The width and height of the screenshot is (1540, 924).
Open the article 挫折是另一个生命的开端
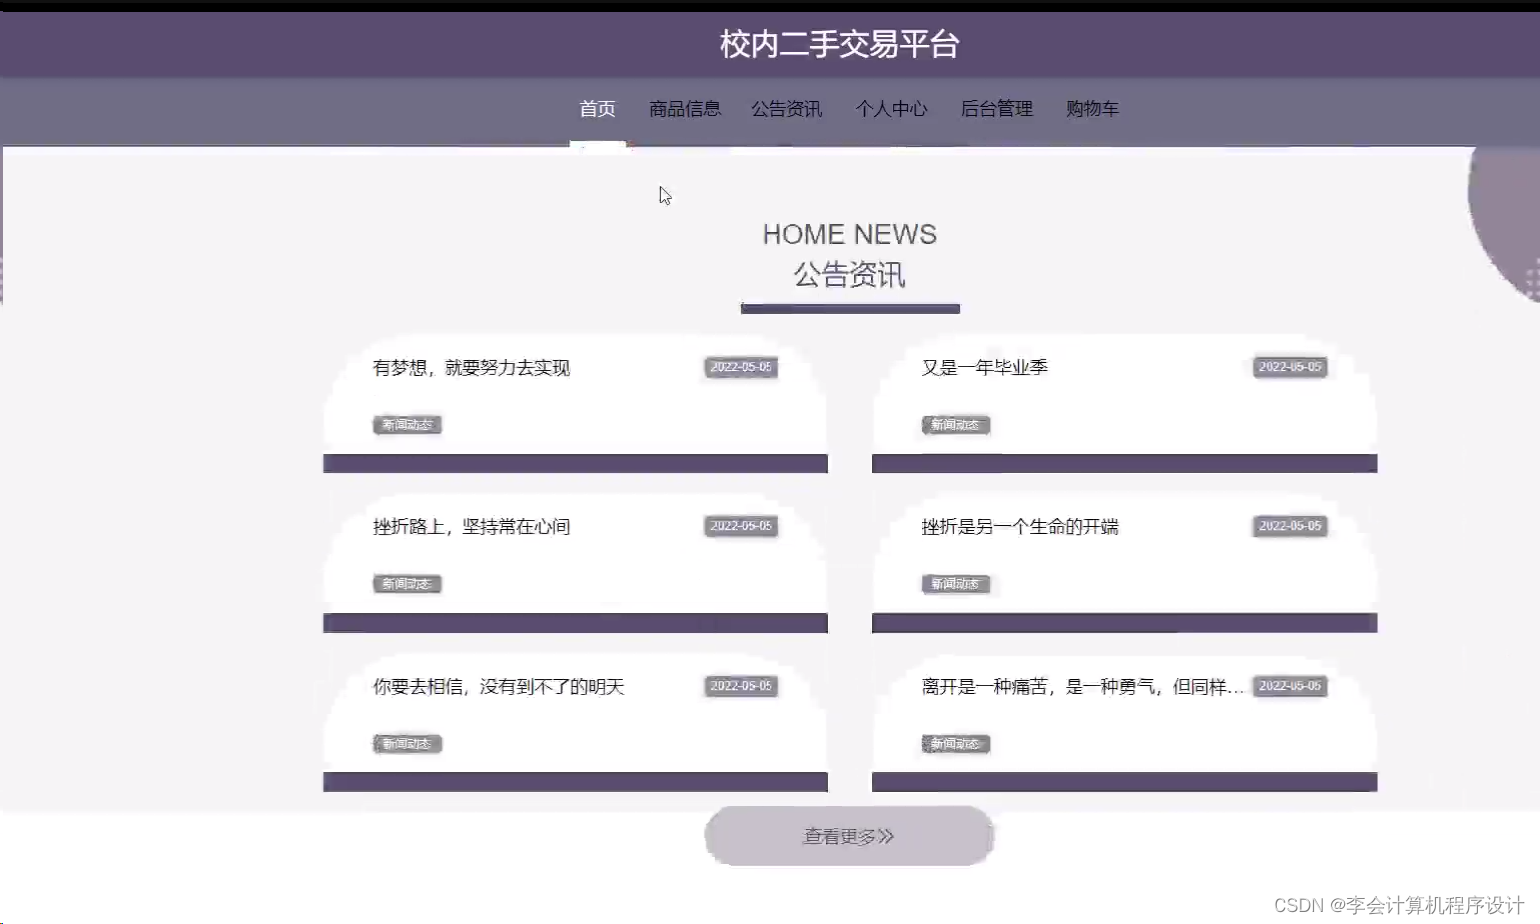tap(1018, 526)
